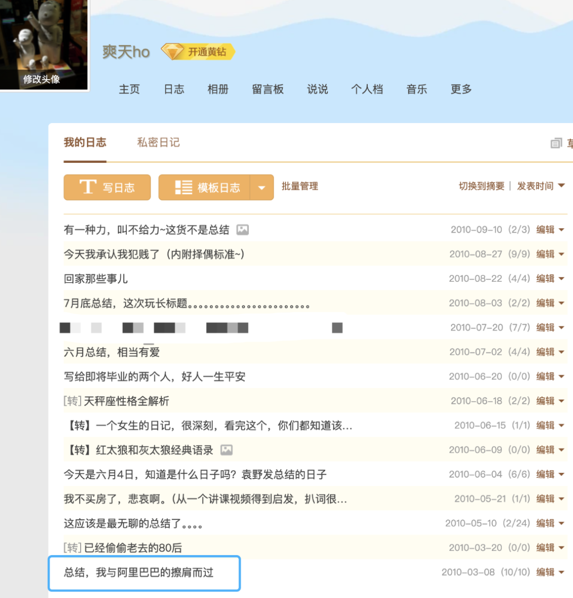Edit the 2010-09-10 post

[x=545, y=230]
